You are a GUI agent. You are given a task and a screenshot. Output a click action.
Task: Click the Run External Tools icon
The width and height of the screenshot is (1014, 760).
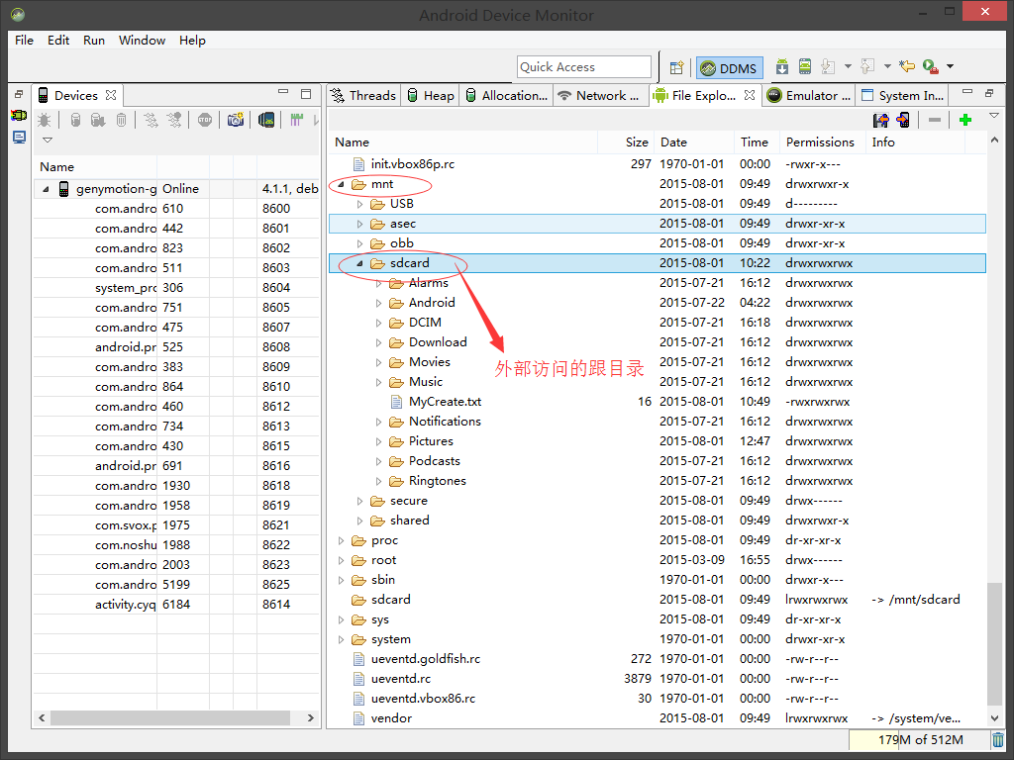coord(931,66)
